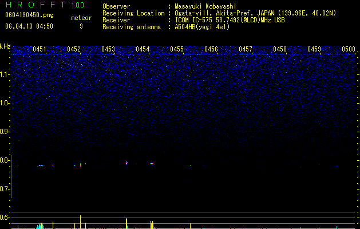The width and height of the screenshot is (360, 229).
Task: Click the 0451 time marker label
Action: (x=39, y=49)
